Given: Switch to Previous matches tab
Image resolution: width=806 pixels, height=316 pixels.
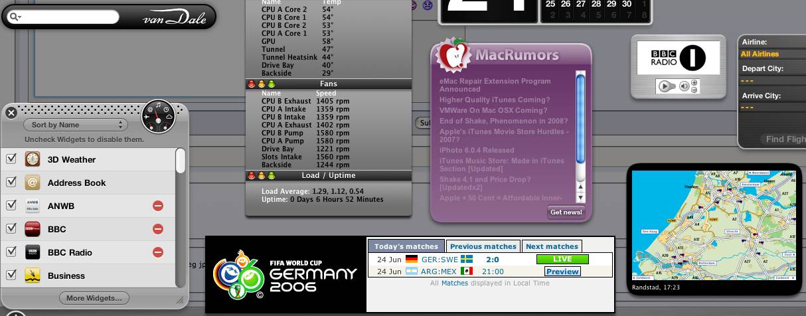Looking at the screenshot, I should 483,246.
